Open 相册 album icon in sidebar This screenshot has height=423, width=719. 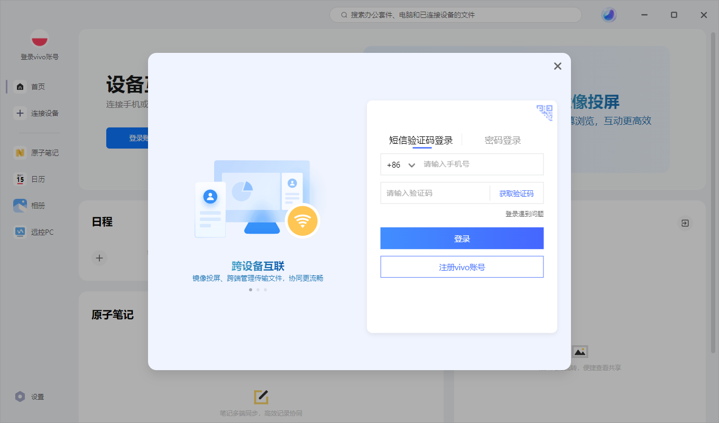(x=20, y=206)
